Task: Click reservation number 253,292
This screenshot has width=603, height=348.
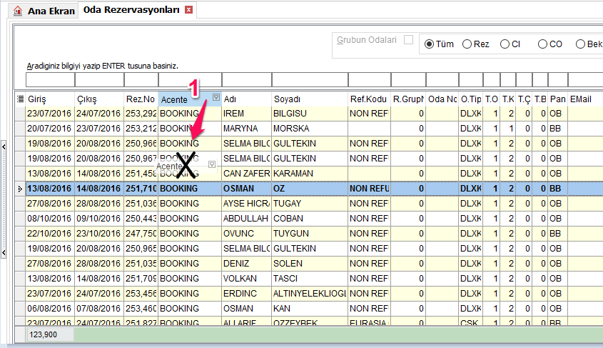Action: point(141,114)
